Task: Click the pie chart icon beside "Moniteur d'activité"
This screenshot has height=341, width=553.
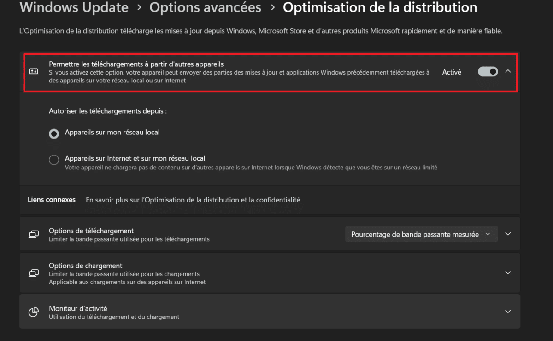Action: [x=34, y=312]
